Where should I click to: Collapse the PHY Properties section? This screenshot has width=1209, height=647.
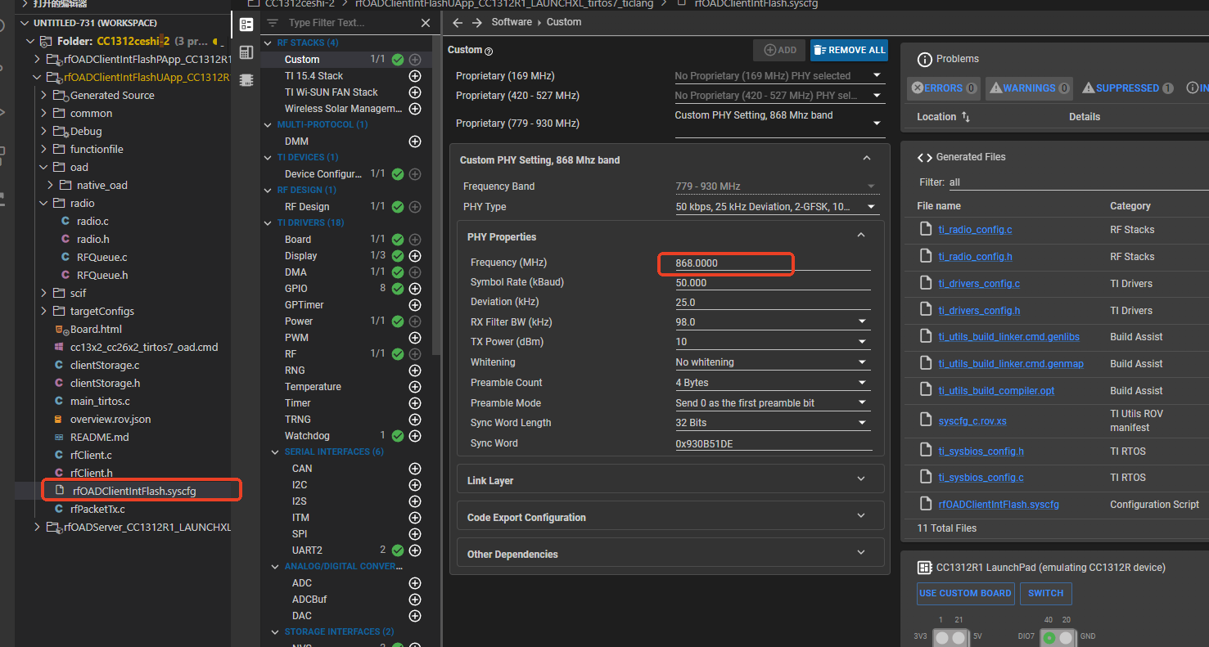[x=860, y=236]
